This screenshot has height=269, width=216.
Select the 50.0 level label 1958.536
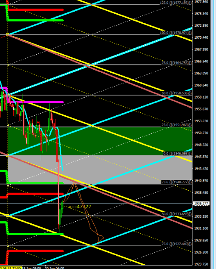pyautogui.click(x=177, y=93)
